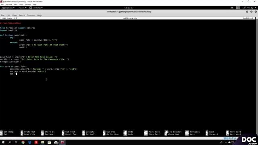Click the 'Undo' nano shortcut

(128, 132)
